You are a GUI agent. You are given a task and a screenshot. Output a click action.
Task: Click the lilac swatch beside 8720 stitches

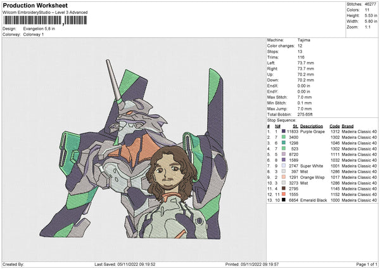pyautogui.click(x=284, y=154)
